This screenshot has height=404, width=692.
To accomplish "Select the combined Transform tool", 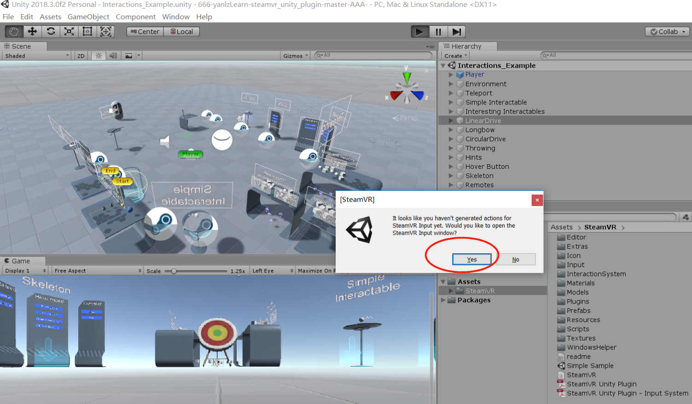I will click(106, 31).
